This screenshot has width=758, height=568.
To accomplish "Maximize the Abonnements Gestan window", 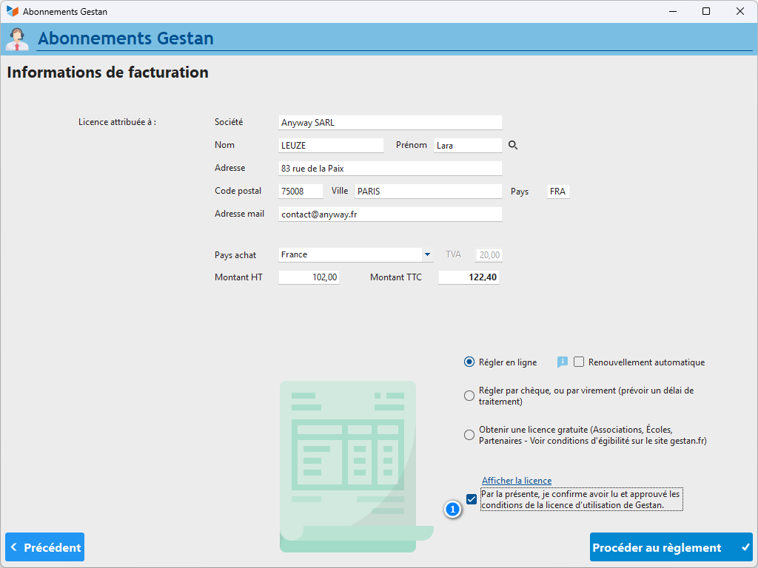I will pyautogui.click(x=706, y=12).
